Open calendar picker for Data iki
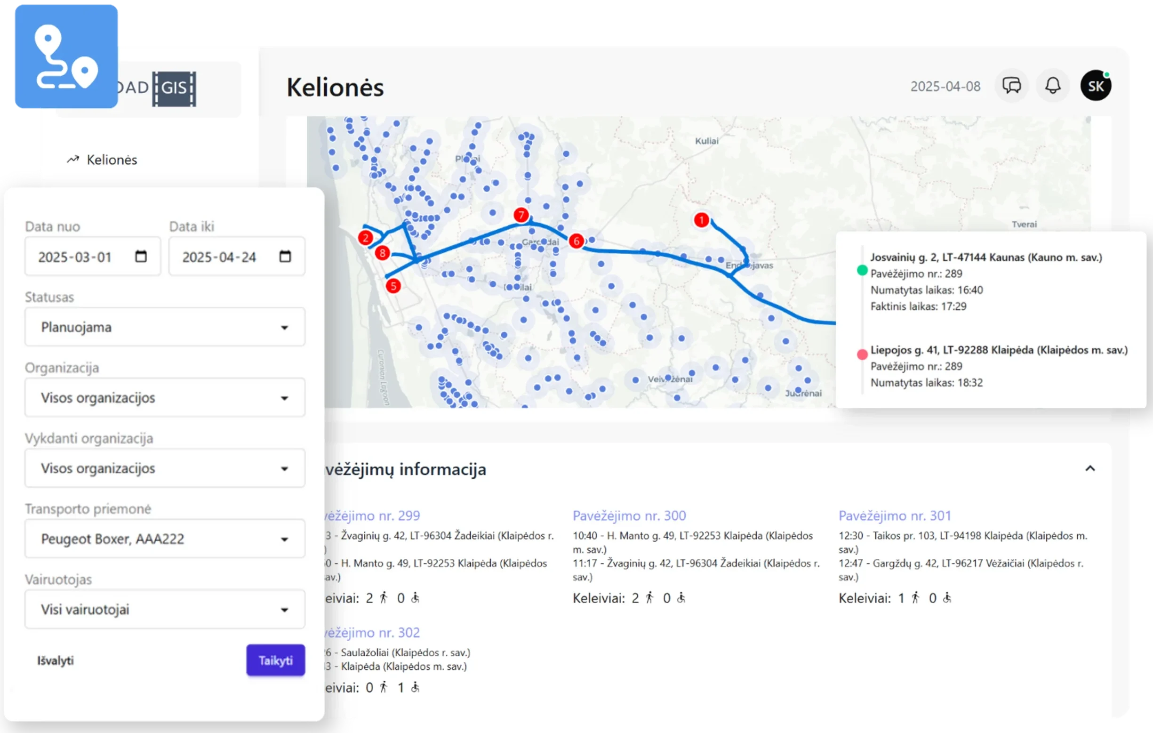 285,256
